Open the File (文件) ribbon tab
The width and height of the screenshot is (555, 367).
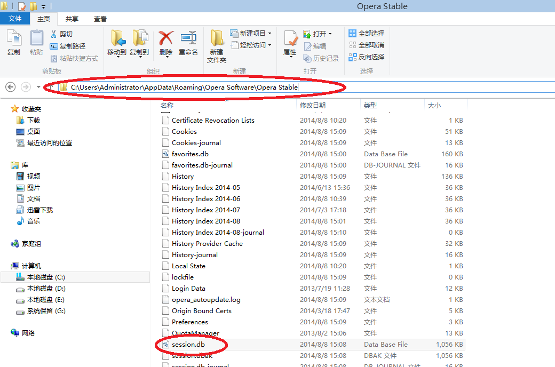[x=15, y=18]
